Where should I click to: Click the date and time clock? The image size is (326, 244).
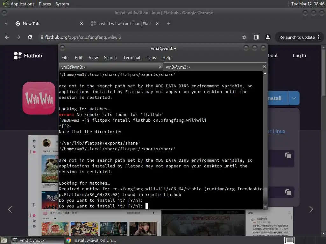[x=308, y=4]
